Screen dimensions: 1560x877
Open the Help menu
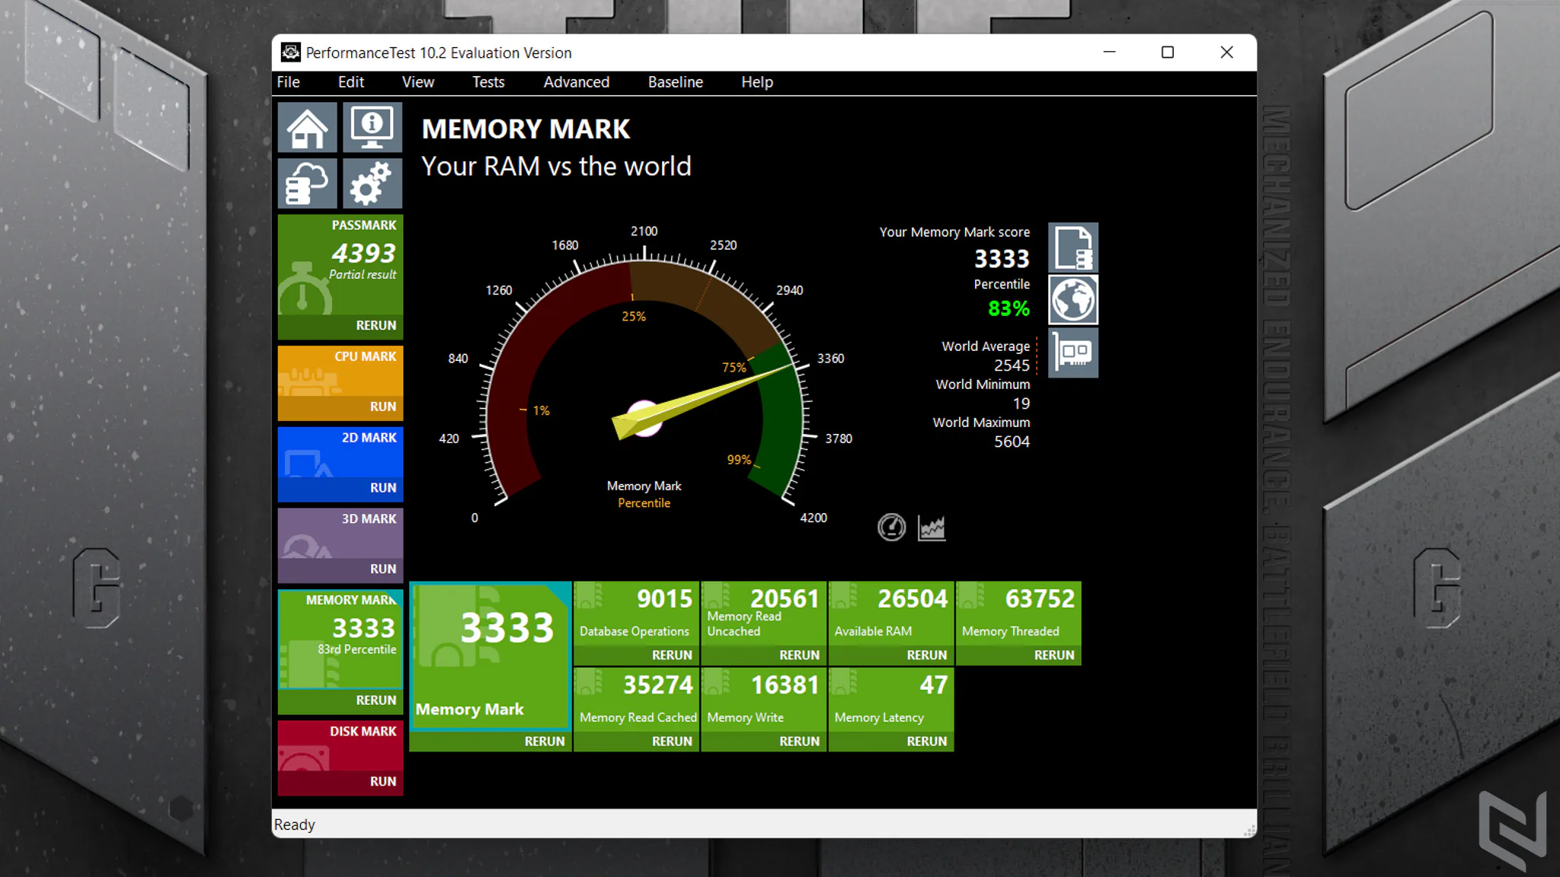(757, 82)
